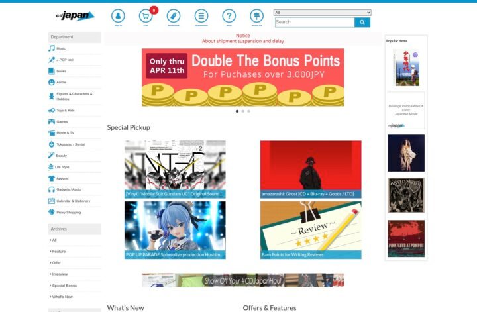Click the magnifier search button
Screen dimensions: 477x312
click(362, 23)
